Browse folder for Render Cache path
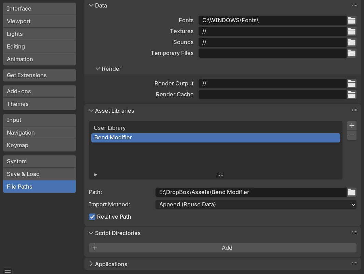Viewport: 364px width, 274px height. coord(351,94)
